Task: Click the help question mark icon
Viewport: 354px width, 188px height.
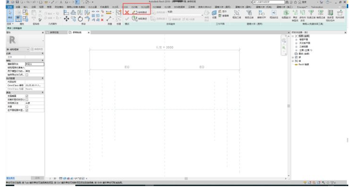Action: click(327, 2)
